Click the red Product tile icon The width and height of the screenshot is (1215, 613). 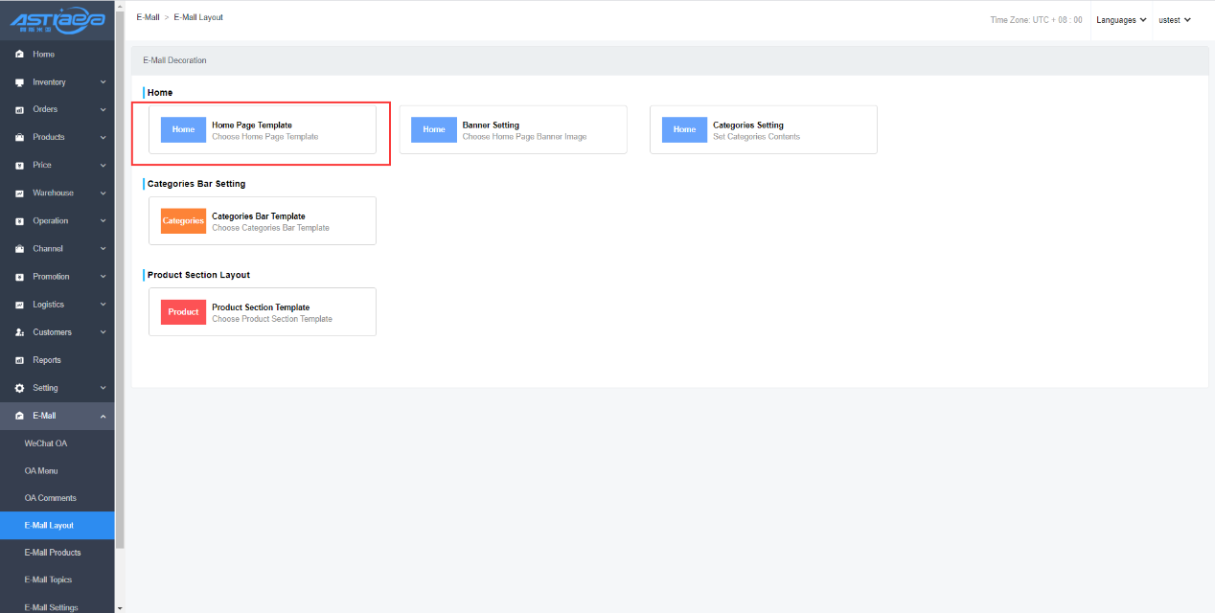click(x=183, y=312)
